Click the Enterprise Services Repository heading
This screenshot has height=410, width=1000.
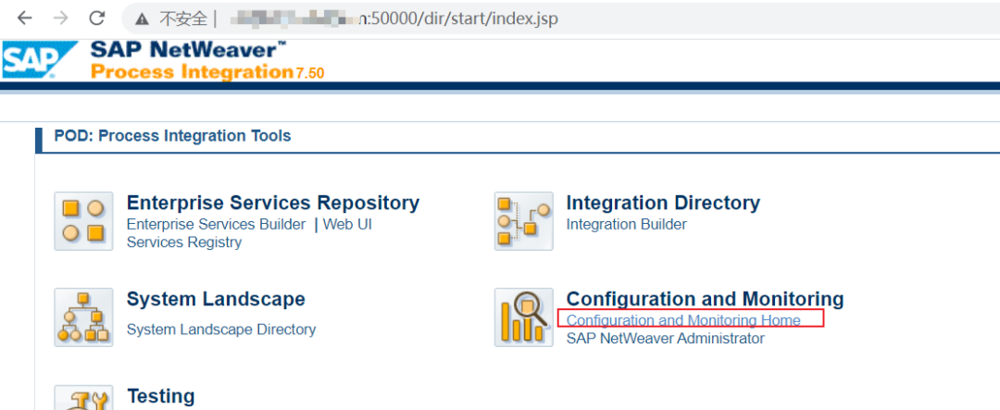click(273, 203)
